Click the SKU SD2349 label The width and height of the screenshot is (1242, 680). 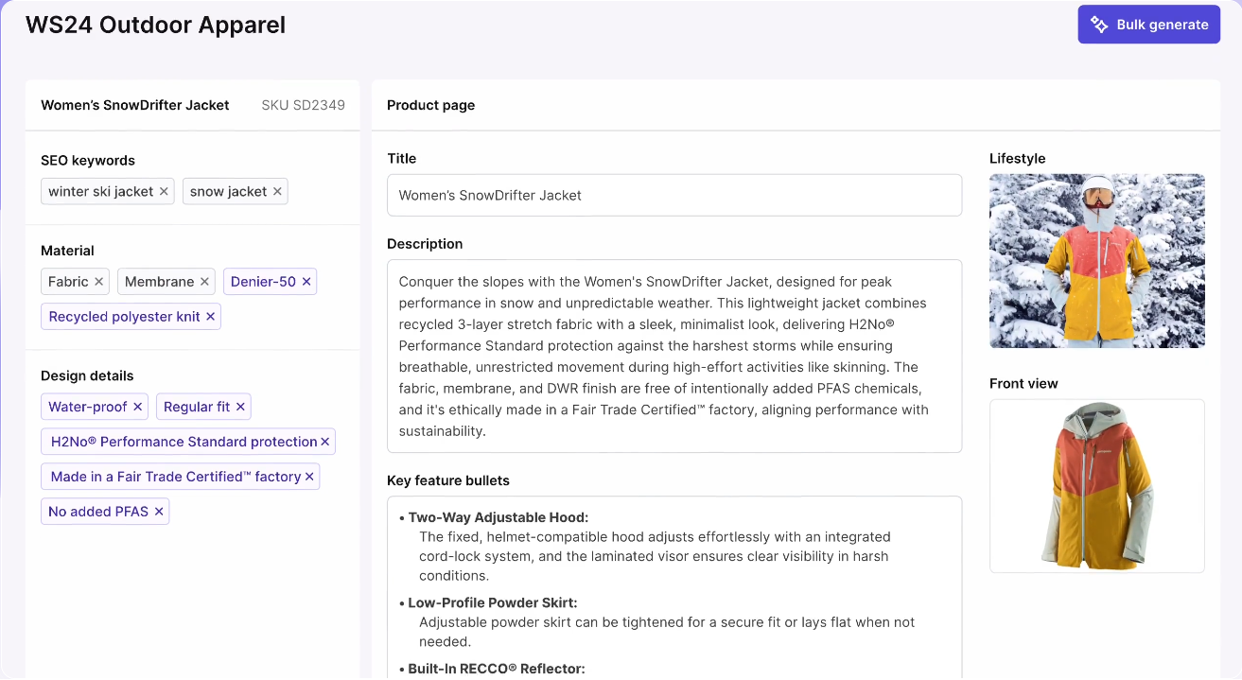303,105
